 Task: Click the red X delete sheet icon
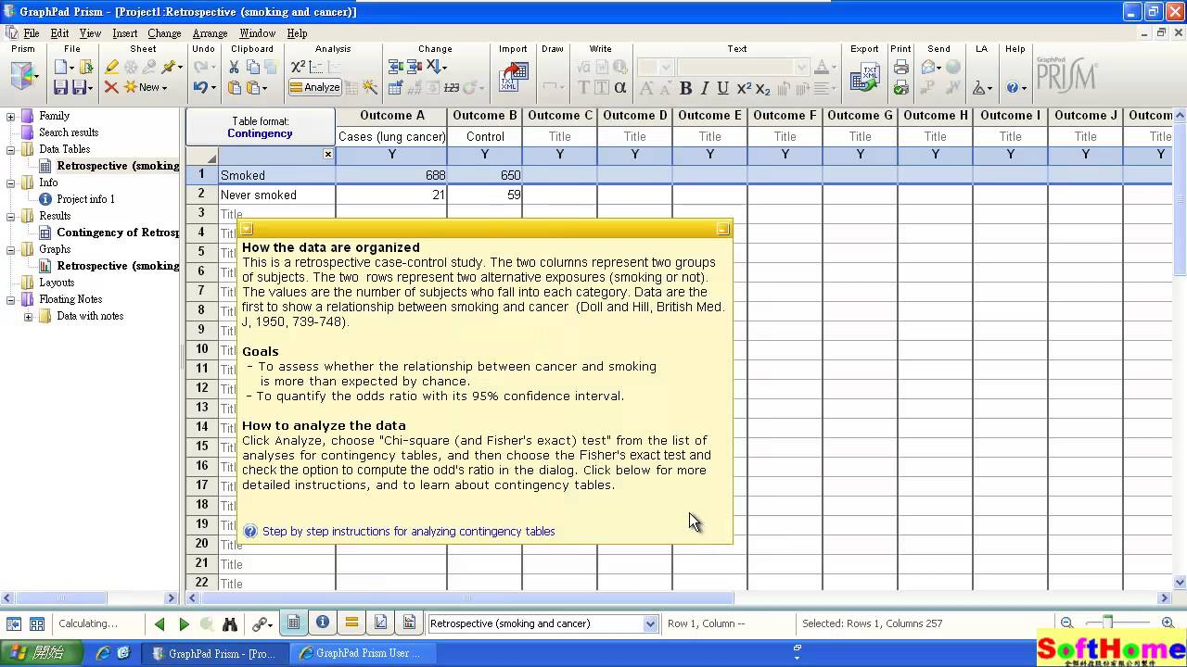[111, 87]
